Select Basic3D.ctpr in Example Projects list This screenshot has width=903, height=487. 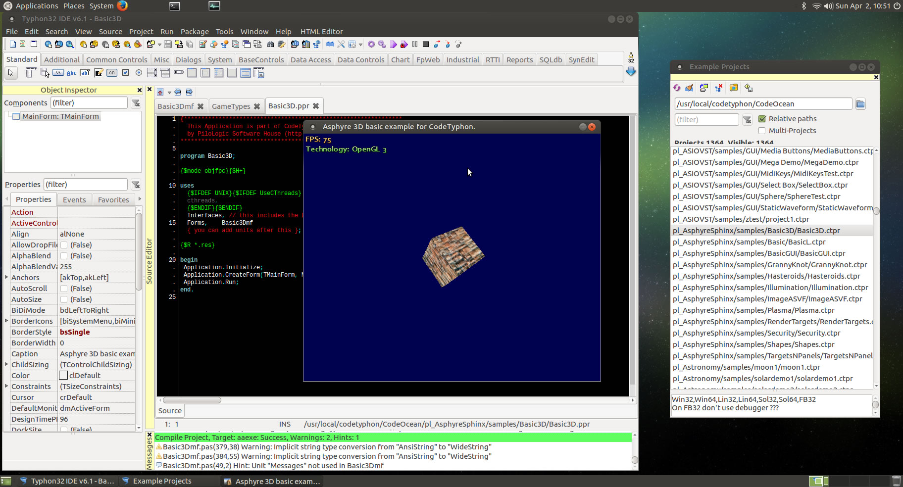pos(771,231)
